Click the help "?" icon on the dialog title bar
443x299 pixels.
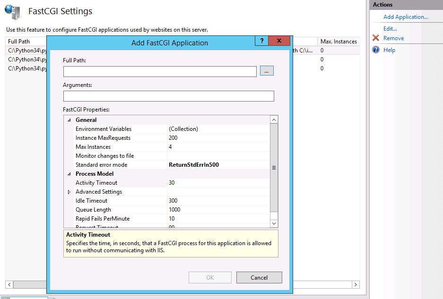coord(261,41)
